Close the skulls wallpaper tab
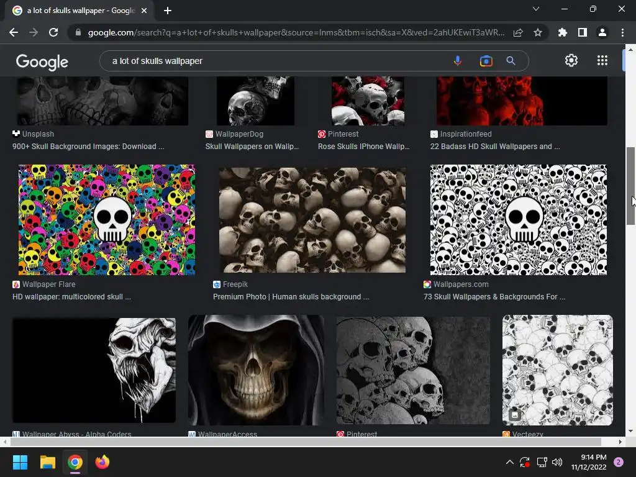636x477 pixels. (x=144, y=11)
